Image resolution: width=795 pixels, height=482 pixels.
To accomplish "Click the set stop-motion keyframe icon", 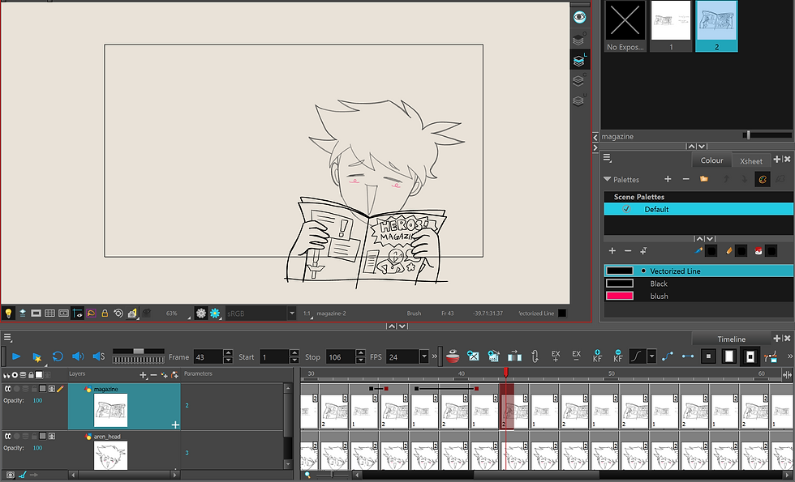I will pos(688,356).
